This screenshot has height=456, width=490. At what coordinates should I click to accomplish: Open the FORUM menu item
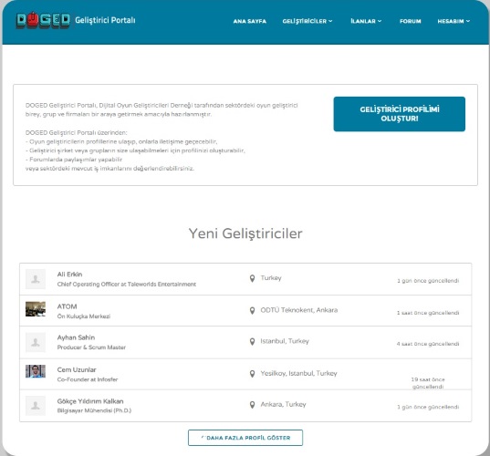click(411, 21)
